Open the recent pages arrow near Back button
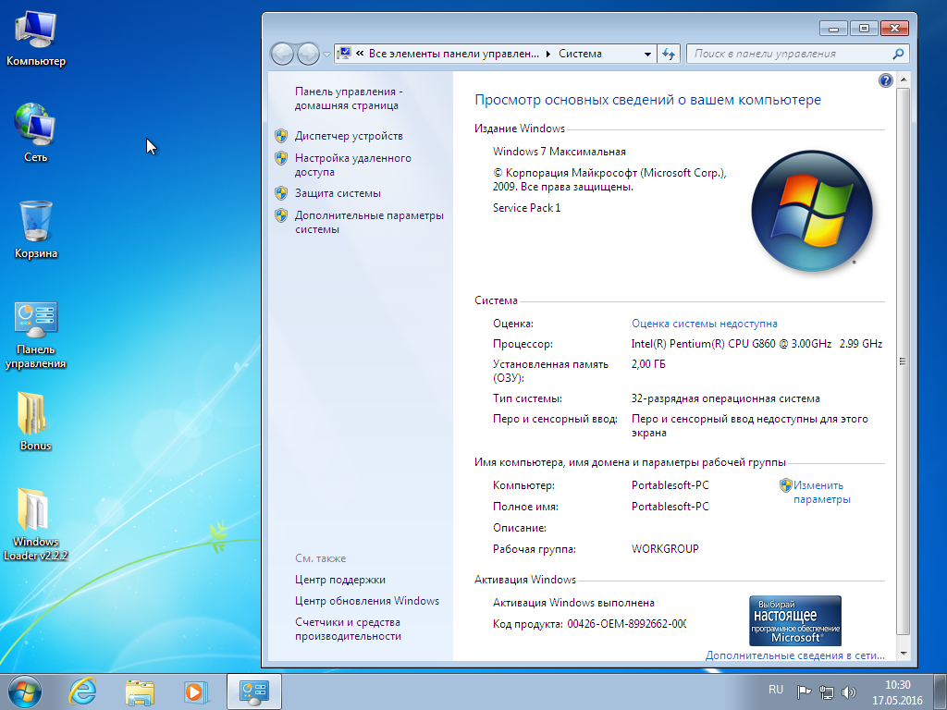The height and width of the screenshot is (710, 947). tap(326, 55)
